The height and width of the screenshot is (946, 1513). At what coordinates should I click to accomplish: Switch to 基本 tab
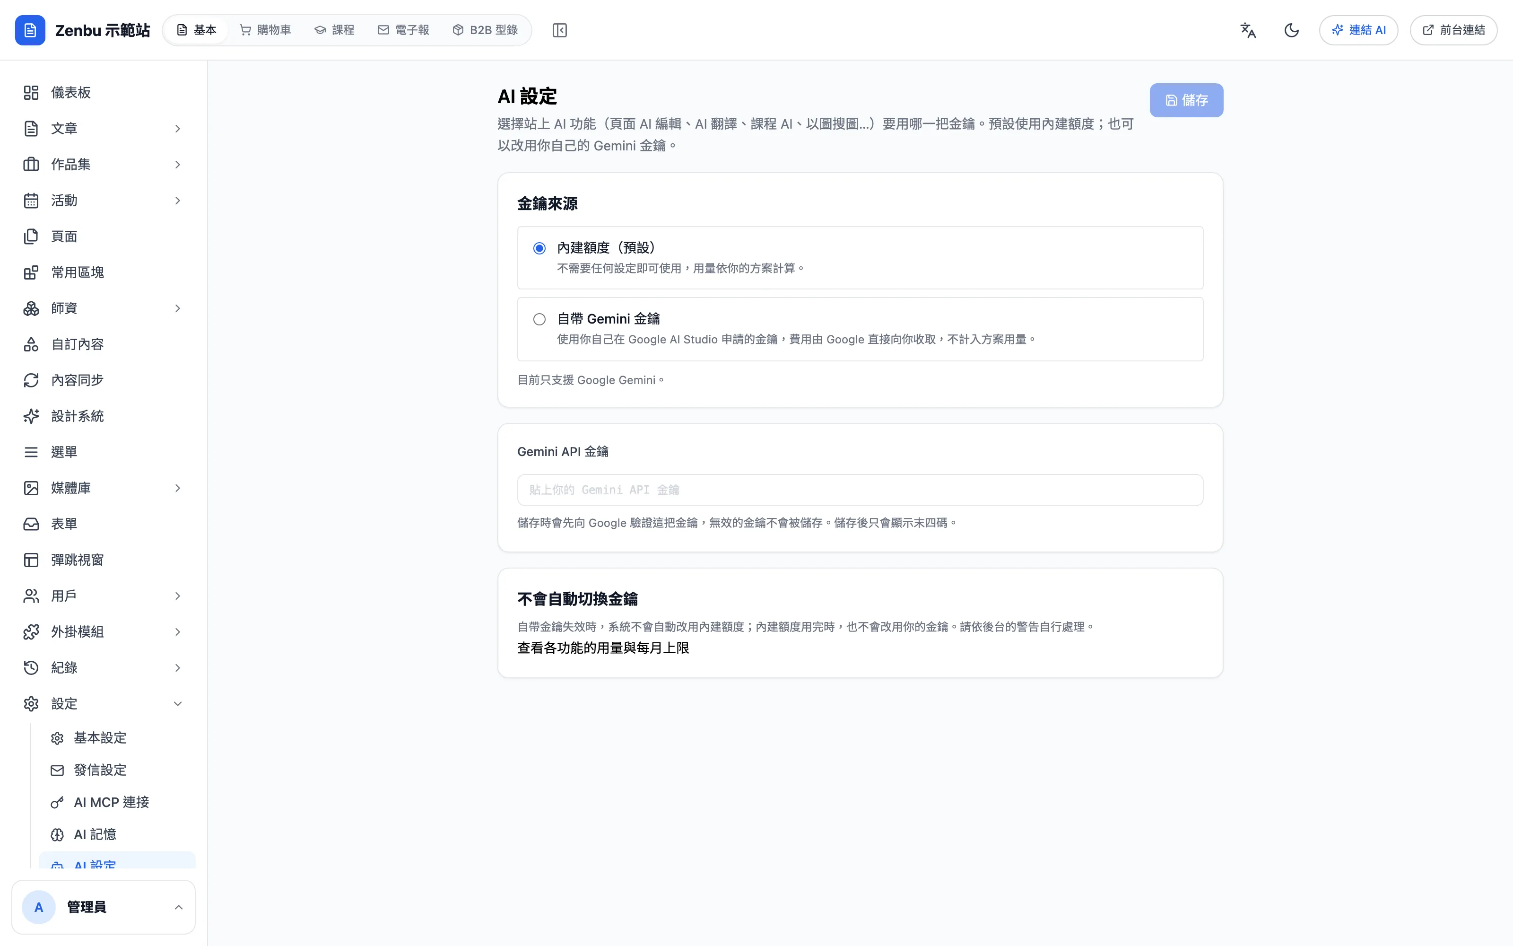(x=196, y=30)
